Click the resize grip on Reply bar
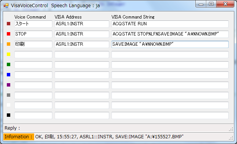Screen dimensions: 237x144 [231, 129]
